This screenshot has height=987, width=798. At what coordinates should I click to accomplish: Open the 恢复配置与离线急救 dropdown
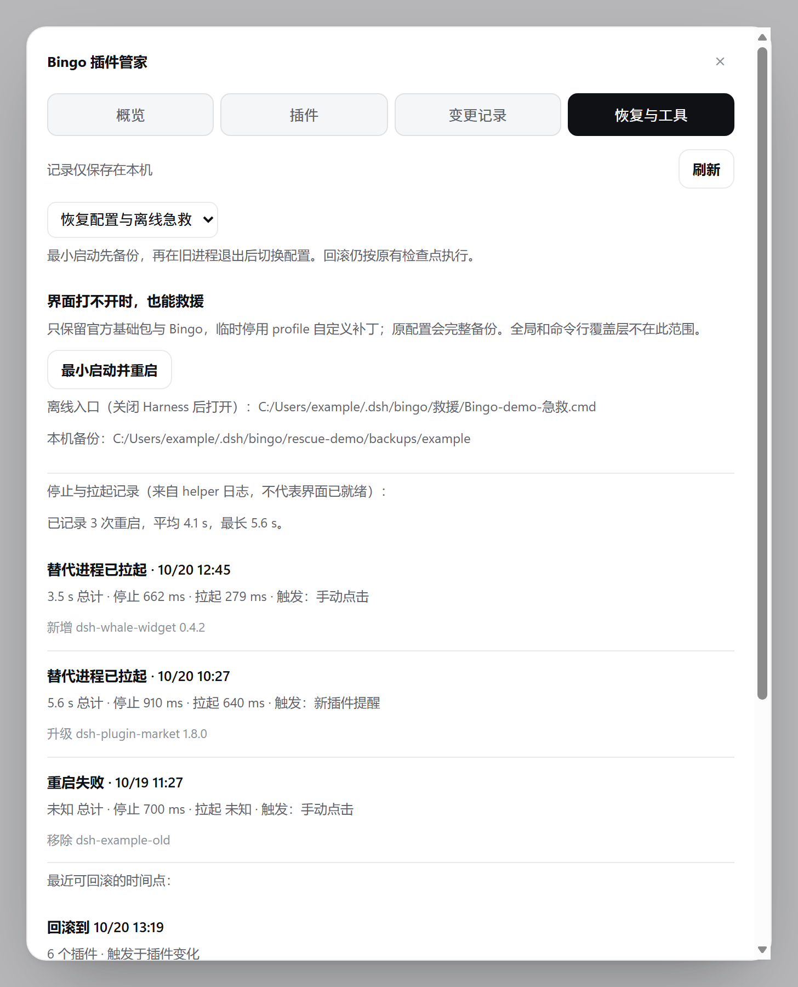click(x=133, y=220)
